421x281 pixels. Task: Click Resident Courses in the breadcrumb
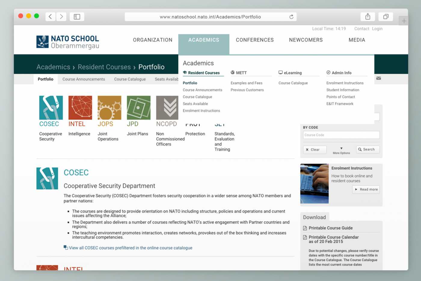coord(104,67)
